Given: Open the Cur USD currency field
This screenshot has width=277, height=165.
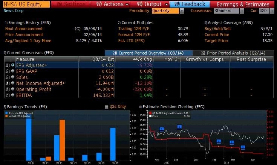Looking at the screenshot, I should [264, 11].
